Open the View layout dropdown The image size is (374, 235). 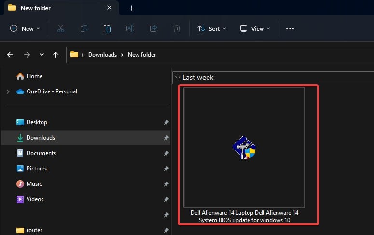point(255,29)
